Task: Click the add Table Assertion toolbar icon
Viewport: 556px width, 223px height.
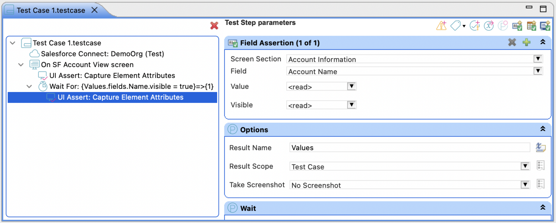Action: pos(531,25)
